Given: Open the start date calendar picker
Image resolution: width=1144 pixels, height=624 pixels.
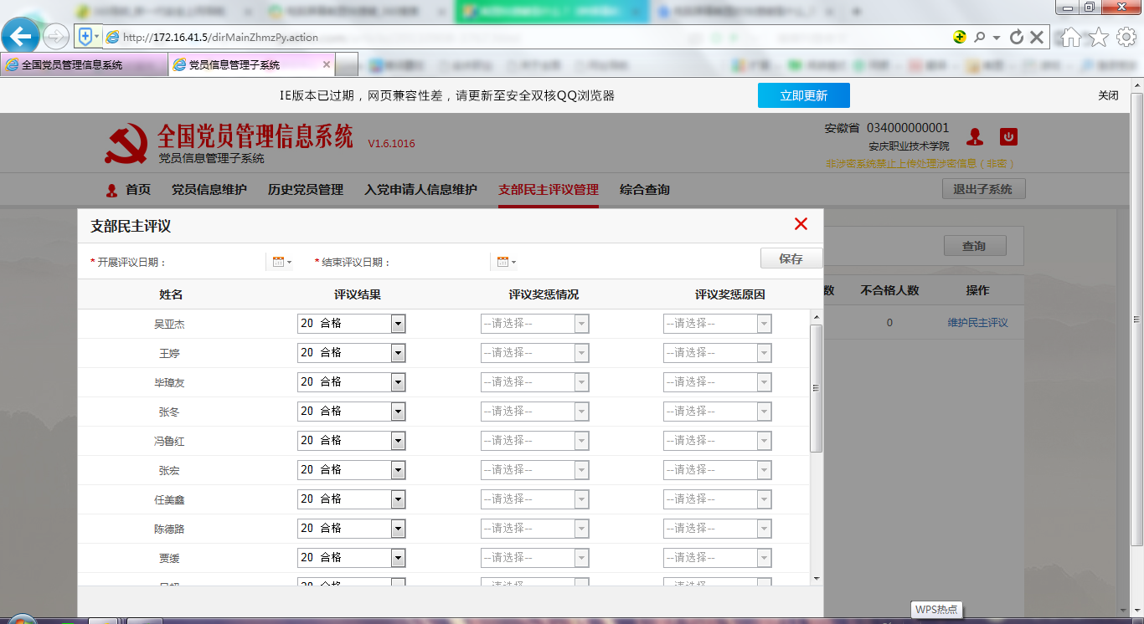Looking at the screenshot, I should [x=278, y=262].
